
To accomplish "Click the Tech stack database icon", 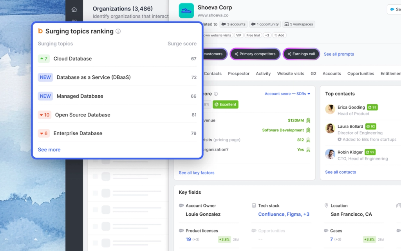I will coord(254,206).
